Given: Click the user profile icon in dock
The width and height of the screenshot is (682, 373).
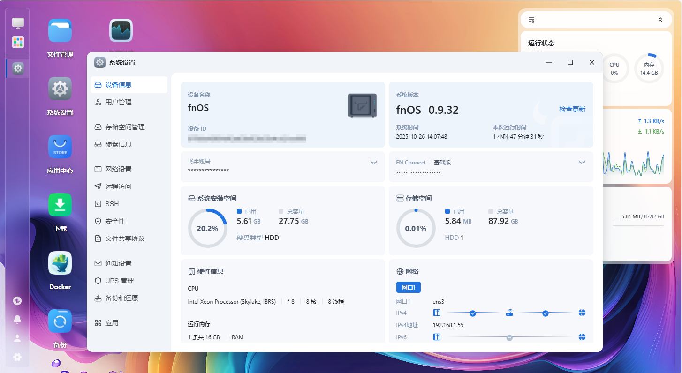Looking at the screenshot, I should (x=17, y=338).
